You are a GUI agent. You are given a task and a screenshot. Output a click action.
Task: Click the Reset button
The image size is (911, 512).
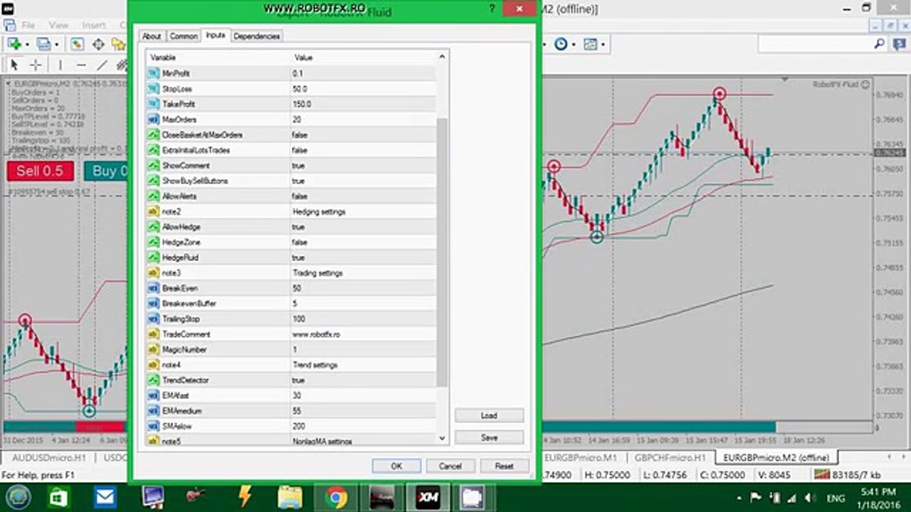click(504, 466)
